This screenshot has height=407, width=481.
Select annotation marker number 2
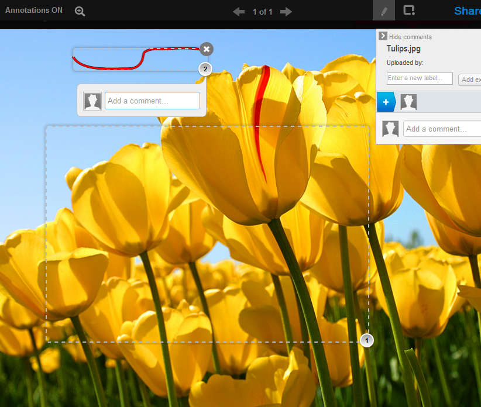coord(205,69)
